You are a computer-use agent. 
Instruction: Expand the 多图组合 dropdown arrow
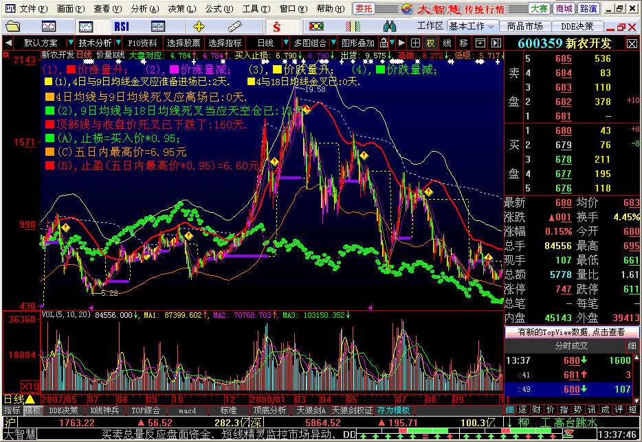tap(333, 43)
